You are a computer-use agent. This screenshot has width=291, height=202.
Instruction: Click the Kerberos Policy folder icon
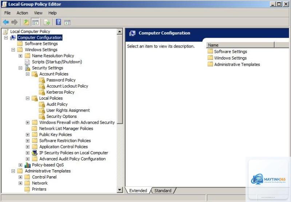[42, 92]
